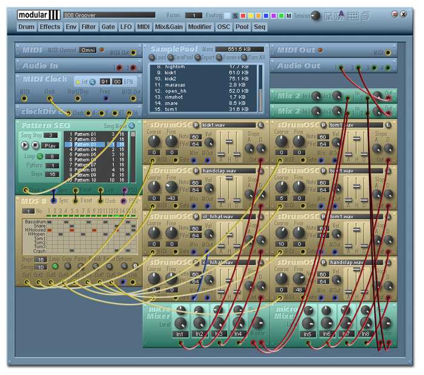The image size is (424, 375).
Task: Open the Mix&Gain module menu
Action: tap(169, 27)
